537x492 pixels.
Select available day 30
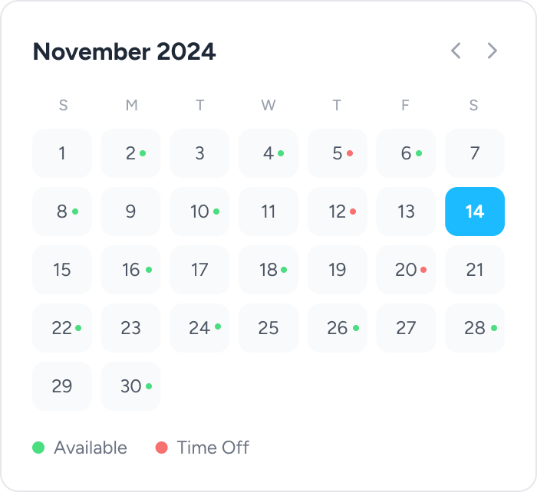tap(131, 386)
